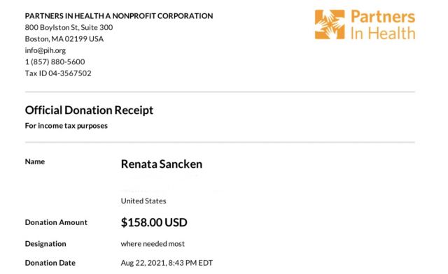Click the info@pih.org email address
This screenshot has width=448, height=274.
[x=45, y=50]
